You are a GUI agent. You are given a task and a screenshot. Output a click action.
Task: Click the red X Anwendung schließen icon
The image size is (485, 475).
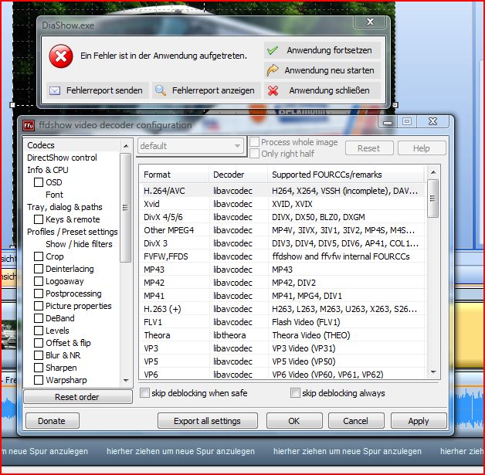pos(272,90)
